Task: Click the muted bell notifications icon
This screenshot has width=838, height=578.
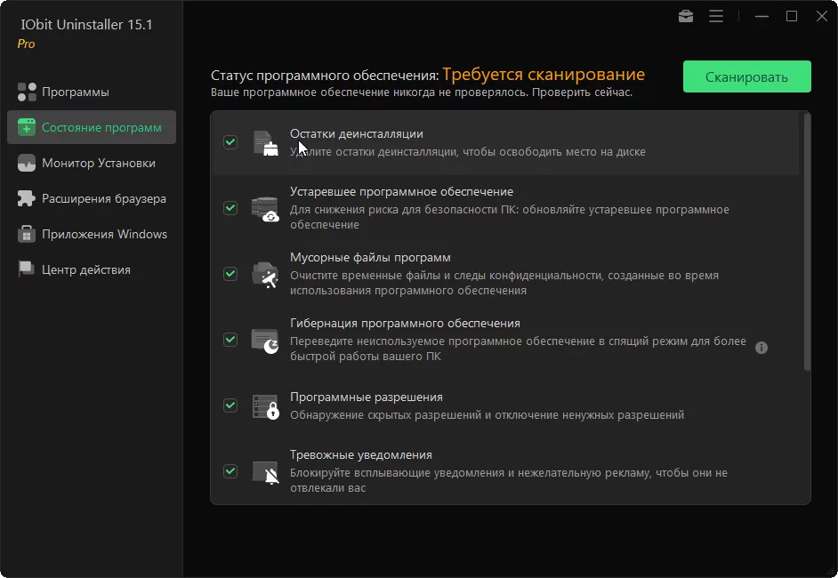Action: point(264,471)
